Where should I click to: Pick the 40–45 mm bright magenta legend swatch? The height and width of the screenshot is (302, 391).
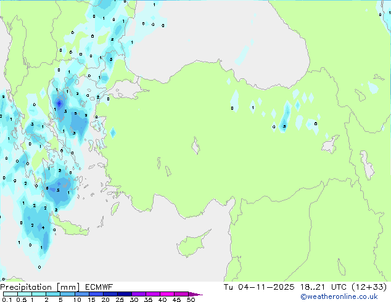pyautogui.click(x=167, y=294)
